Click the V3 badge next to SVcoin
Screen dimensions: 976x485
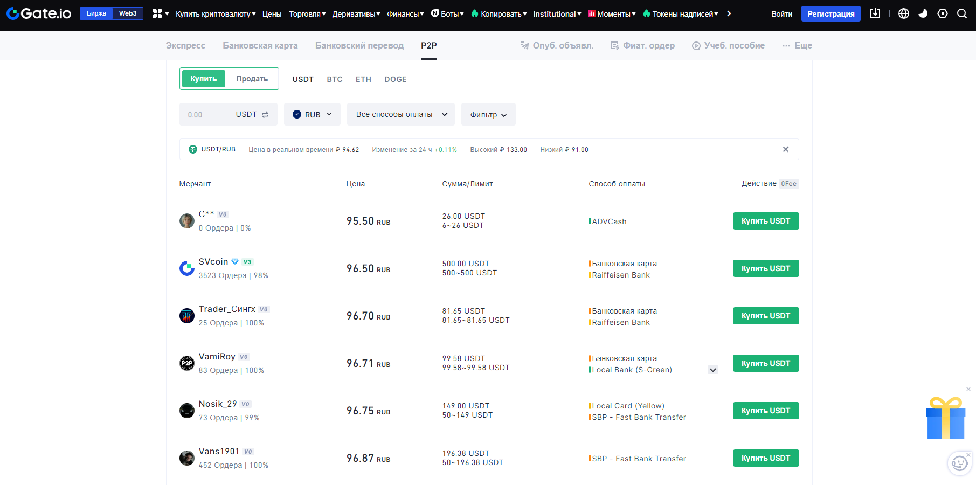tap(247, 262)
